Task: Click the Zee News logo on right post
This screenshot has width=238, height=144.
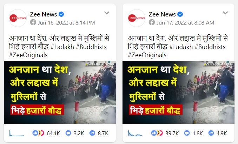Action: [137, 18]
